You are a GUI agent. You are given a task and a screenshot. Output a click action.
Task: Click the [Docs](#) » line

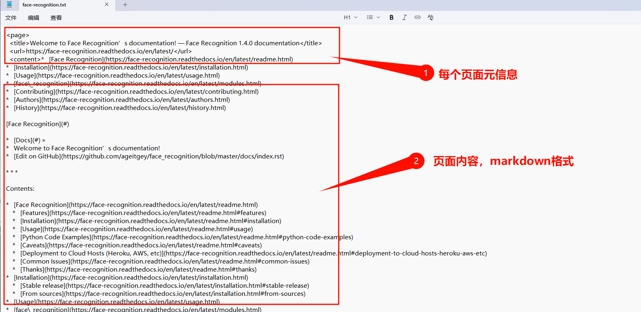(26, 140)
